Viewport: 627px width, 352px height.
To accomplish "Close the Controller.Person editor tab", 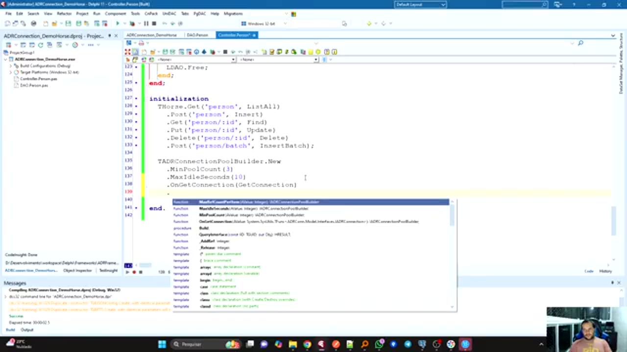I will pyautogui.click(x=255, y=35).
